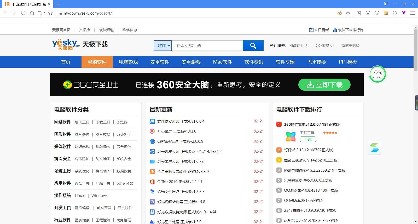Click the purple V extension icon
418x224 pixels.
coord(404,13)
